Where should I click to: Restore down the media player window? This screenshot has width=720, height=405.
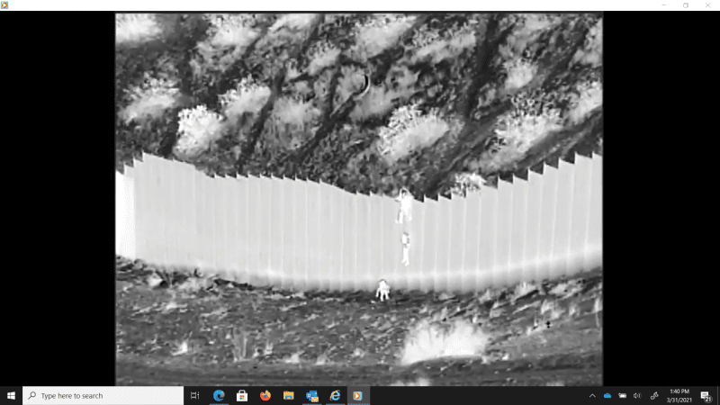686,4
